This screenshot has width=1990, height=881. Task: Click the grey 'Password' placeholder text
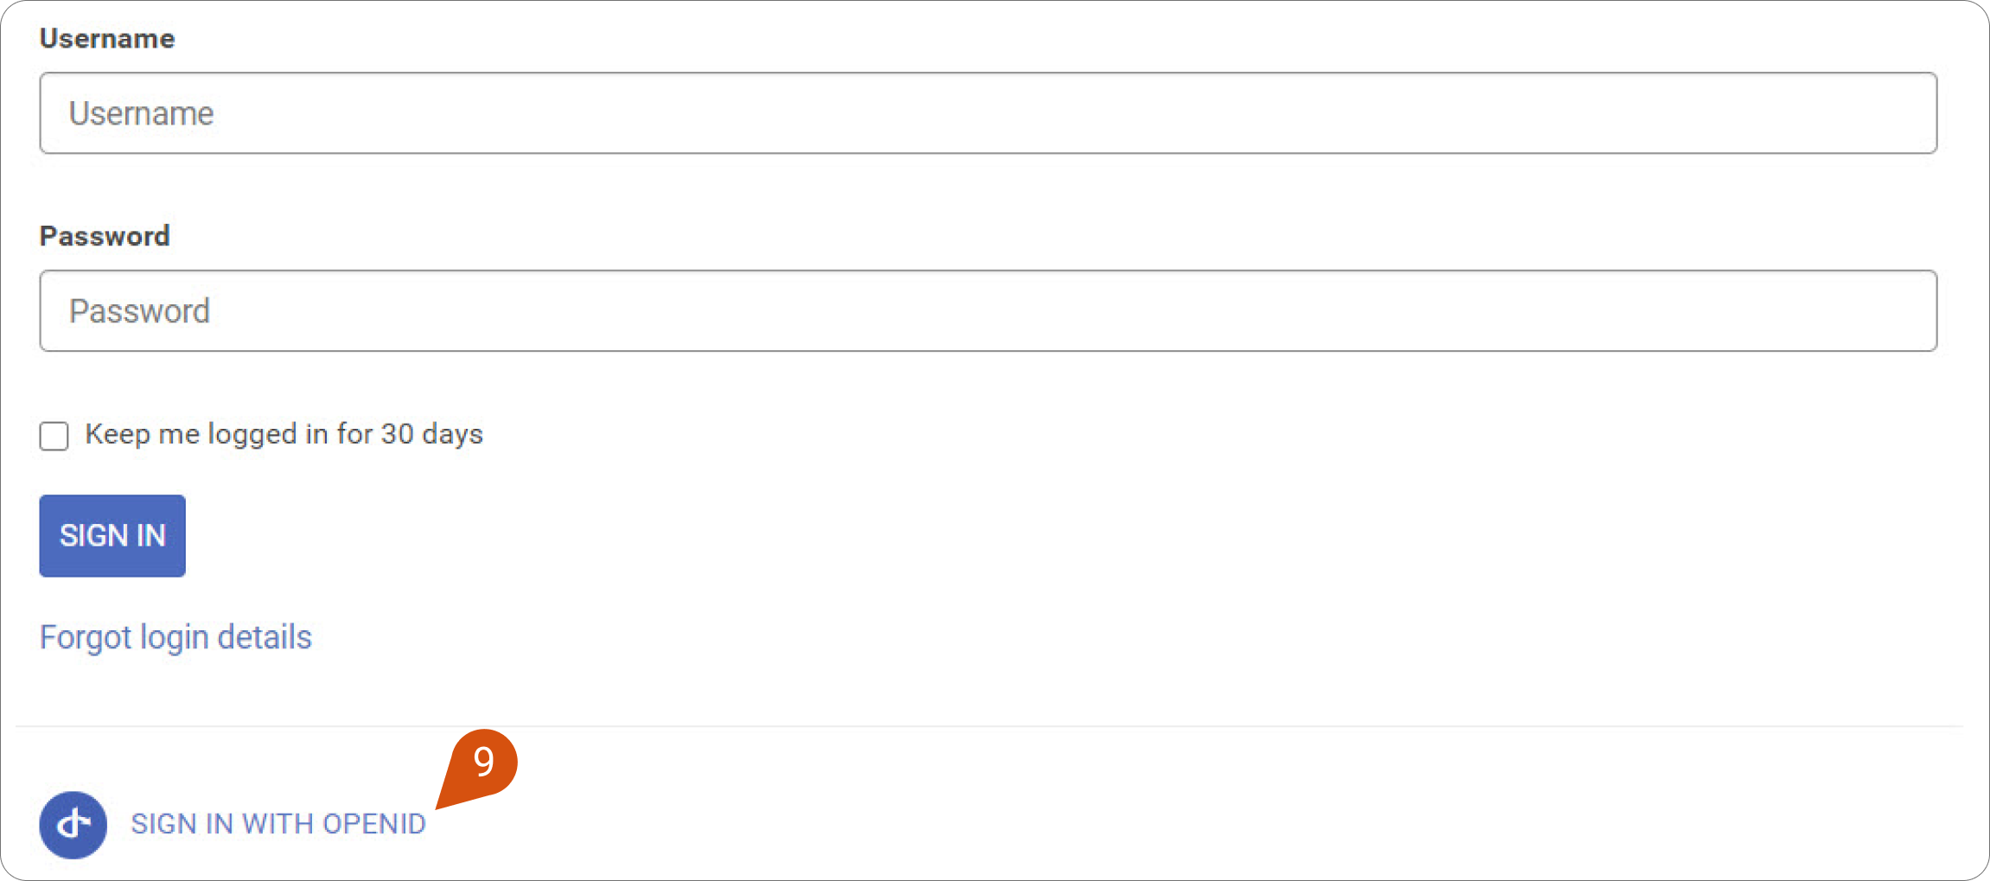tap(139, 310)
